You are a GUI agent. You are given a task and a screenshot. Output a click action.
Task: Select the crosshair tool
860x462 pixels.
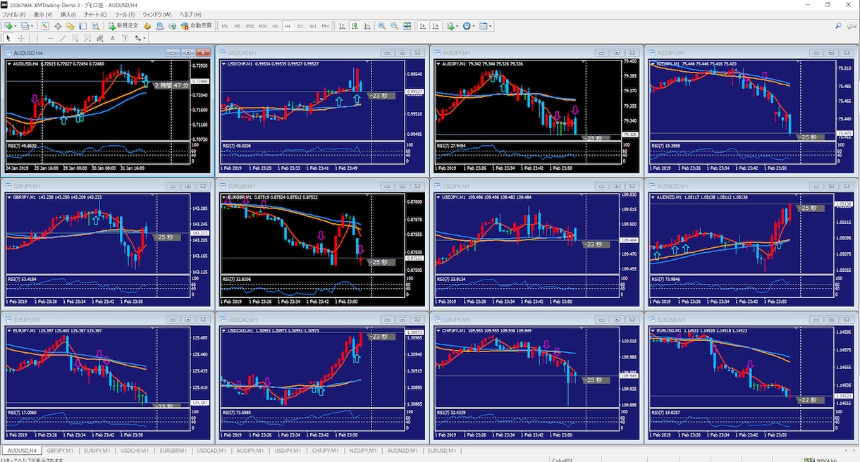(x=21, y=38)
